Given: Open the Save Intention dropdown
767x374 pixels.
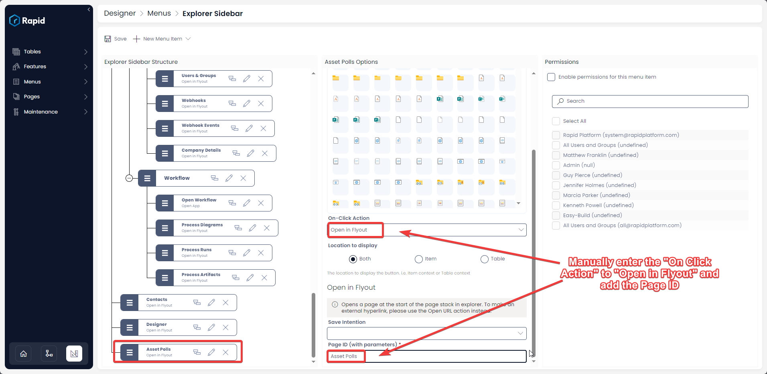Looking at the screenshot, I should pos(427,333).
